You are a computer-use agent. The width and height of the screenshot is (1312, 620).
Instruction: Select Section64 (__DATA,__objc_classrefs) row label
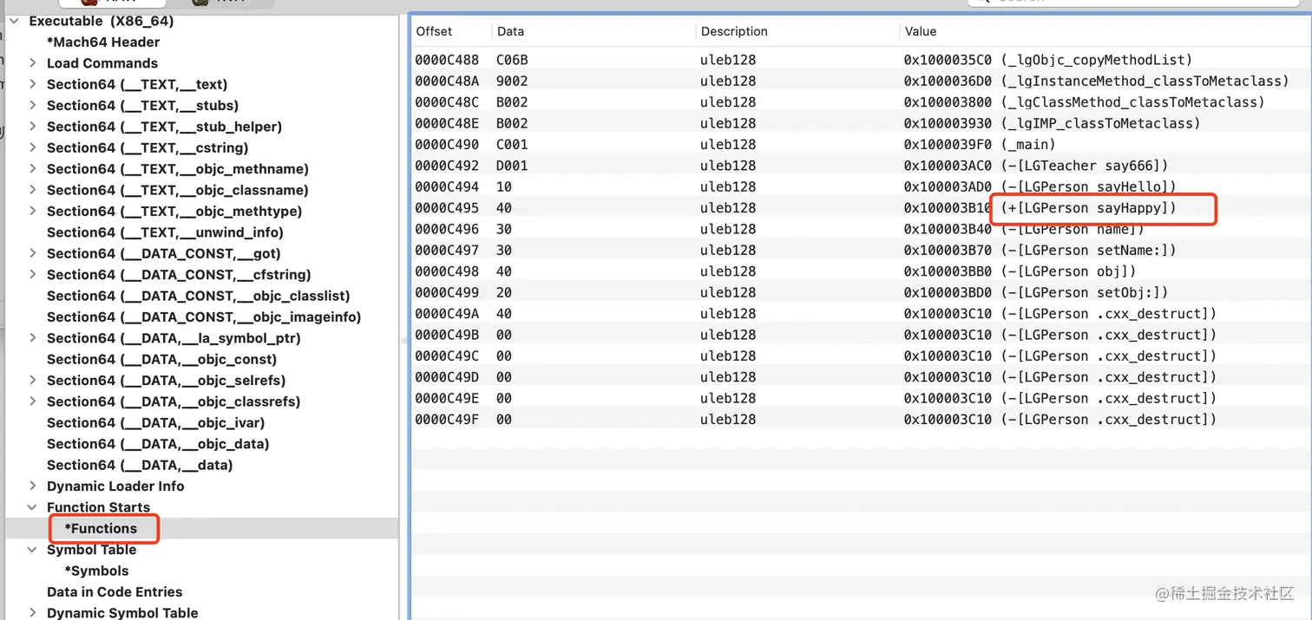click(174, 401)
